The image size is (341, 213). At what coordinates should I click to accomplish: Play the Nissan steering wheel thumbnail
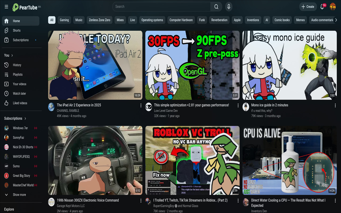pos(95,161)
